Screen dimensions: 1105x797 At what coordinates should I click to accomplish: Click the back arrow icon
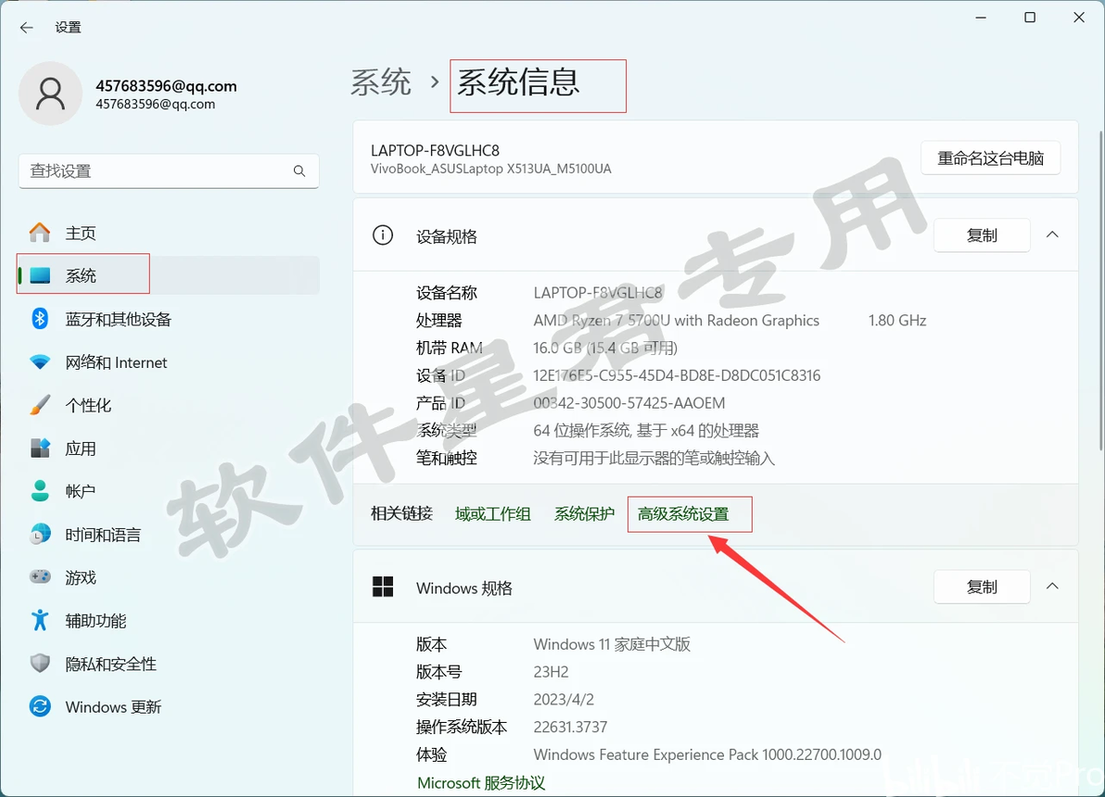click(x=27, y=28)
